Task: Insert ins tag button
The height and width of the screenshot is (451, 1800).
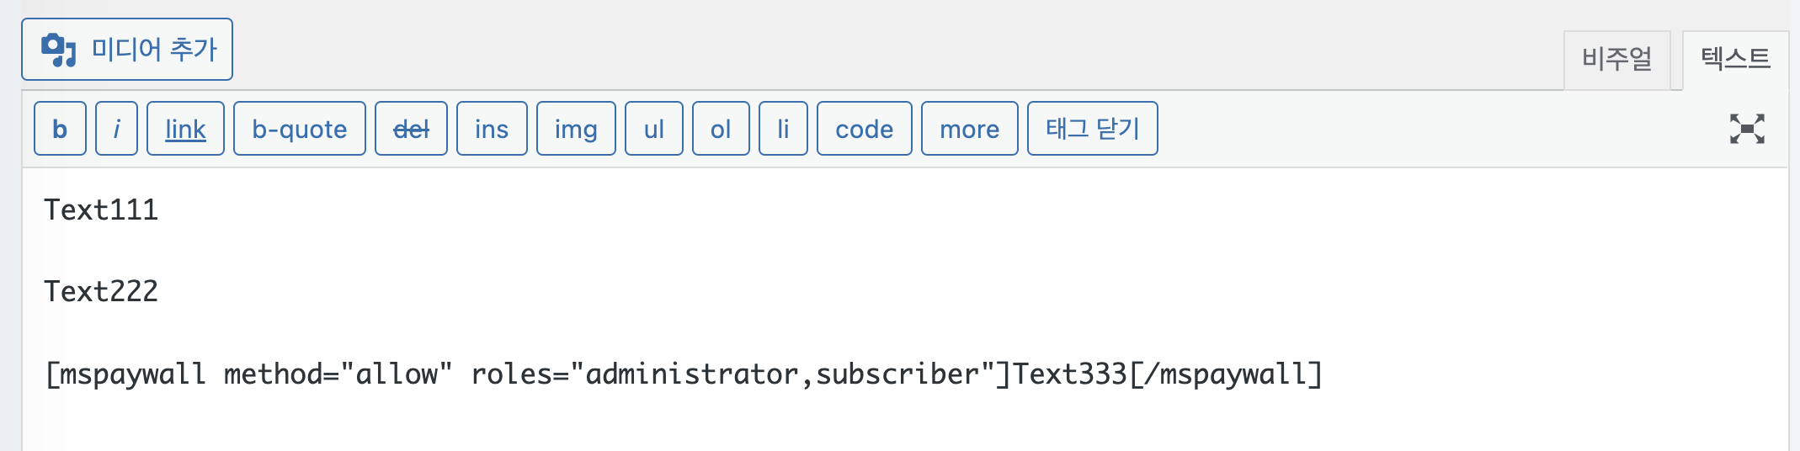Action: [x=492, y=129]
